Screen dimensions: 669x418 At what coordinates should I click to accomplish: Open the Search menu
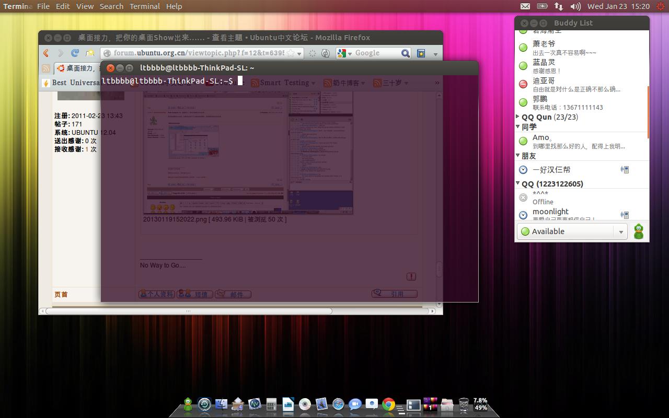coord(111,6)
